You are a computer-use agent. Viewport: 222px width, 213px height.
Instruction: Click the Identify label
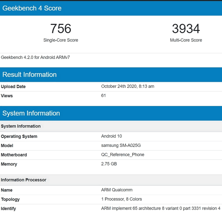click(x=8, y=209)
